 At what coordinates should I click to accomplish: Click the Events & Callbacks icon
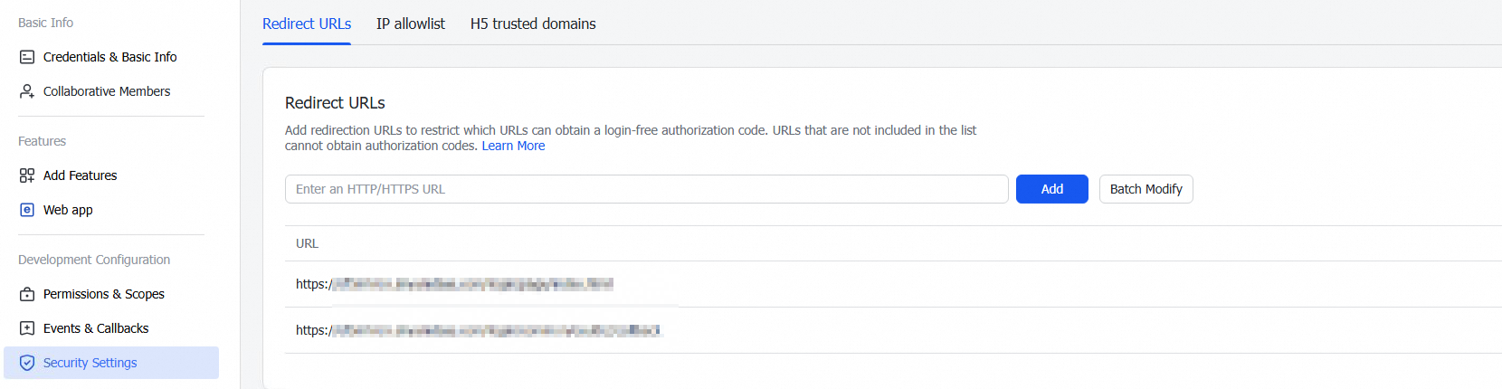coord(27,328)
